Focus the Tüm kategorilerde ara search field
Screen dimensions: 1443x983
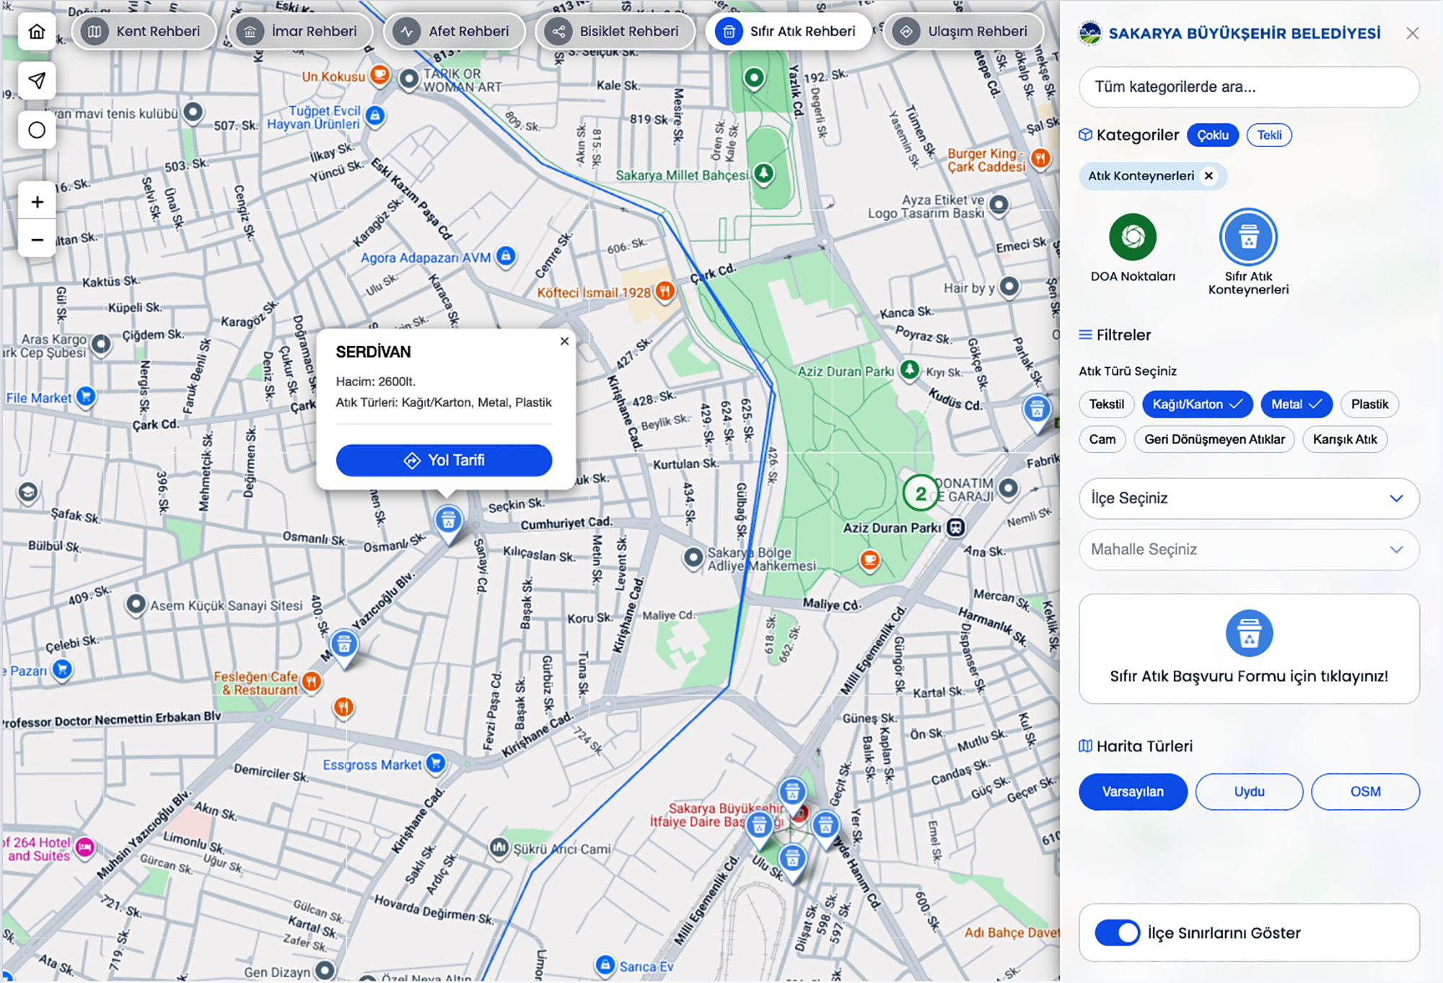pyautogui.click(x=1248, y=87)
